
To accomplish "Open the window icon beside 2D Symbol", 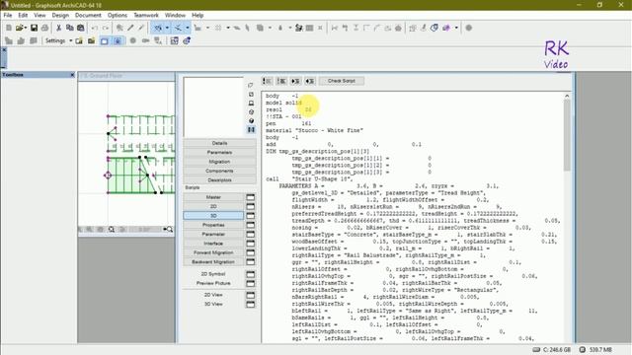I will (250, 274).
